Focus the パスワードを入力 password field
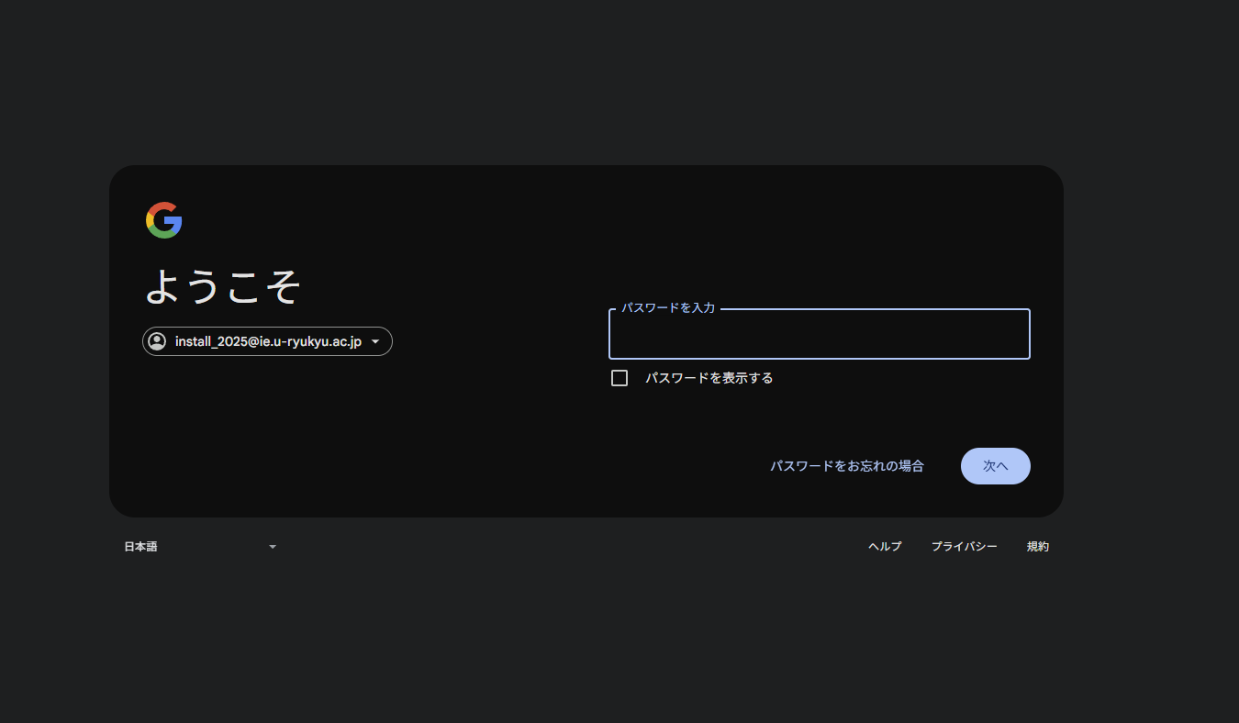 820,334
